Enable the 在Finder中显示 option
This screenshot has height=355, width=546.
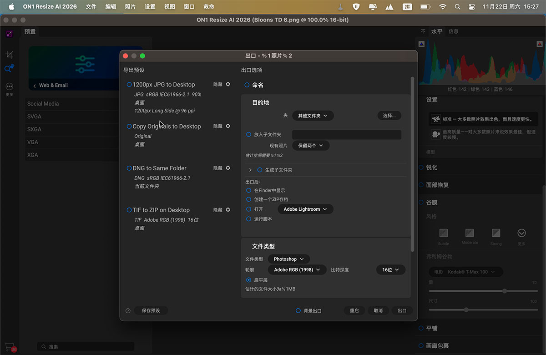point(248,190)
